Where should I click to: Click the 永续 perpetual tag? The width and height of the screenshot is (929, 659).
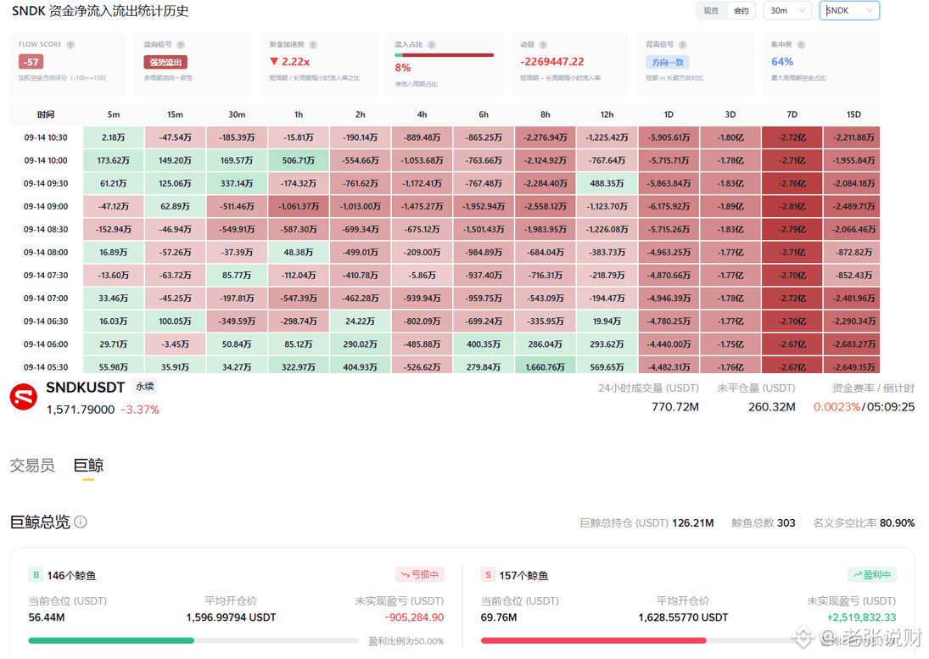[x=144, y=387]
